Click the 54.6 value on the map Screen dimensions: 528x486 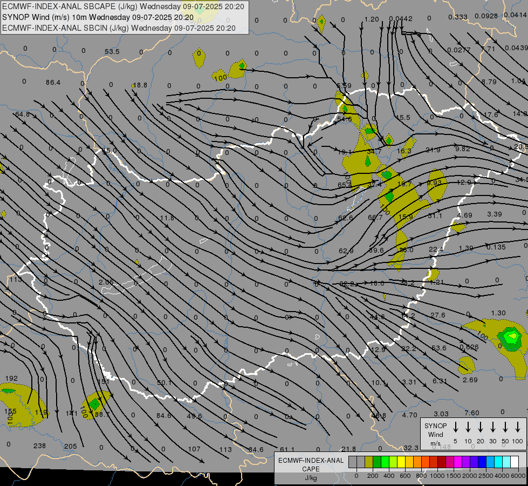345,119
